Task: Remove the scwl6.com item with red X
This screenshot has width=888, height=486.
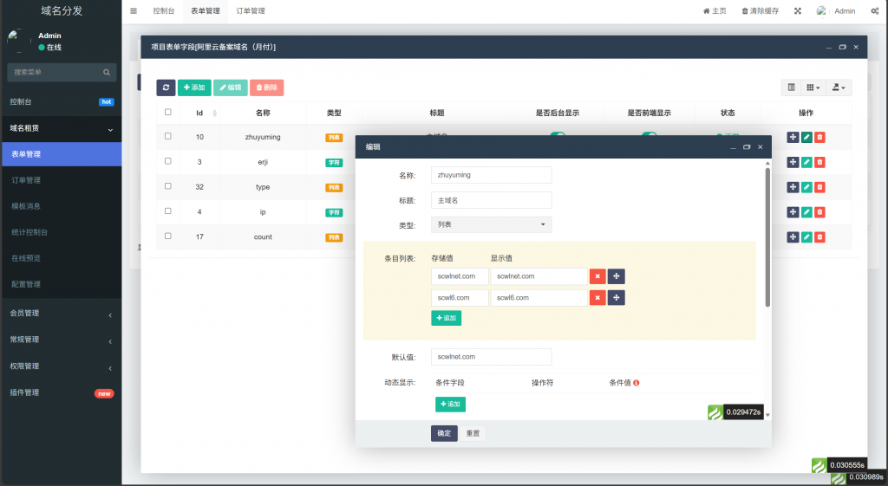Action: [x=597, y=298]
